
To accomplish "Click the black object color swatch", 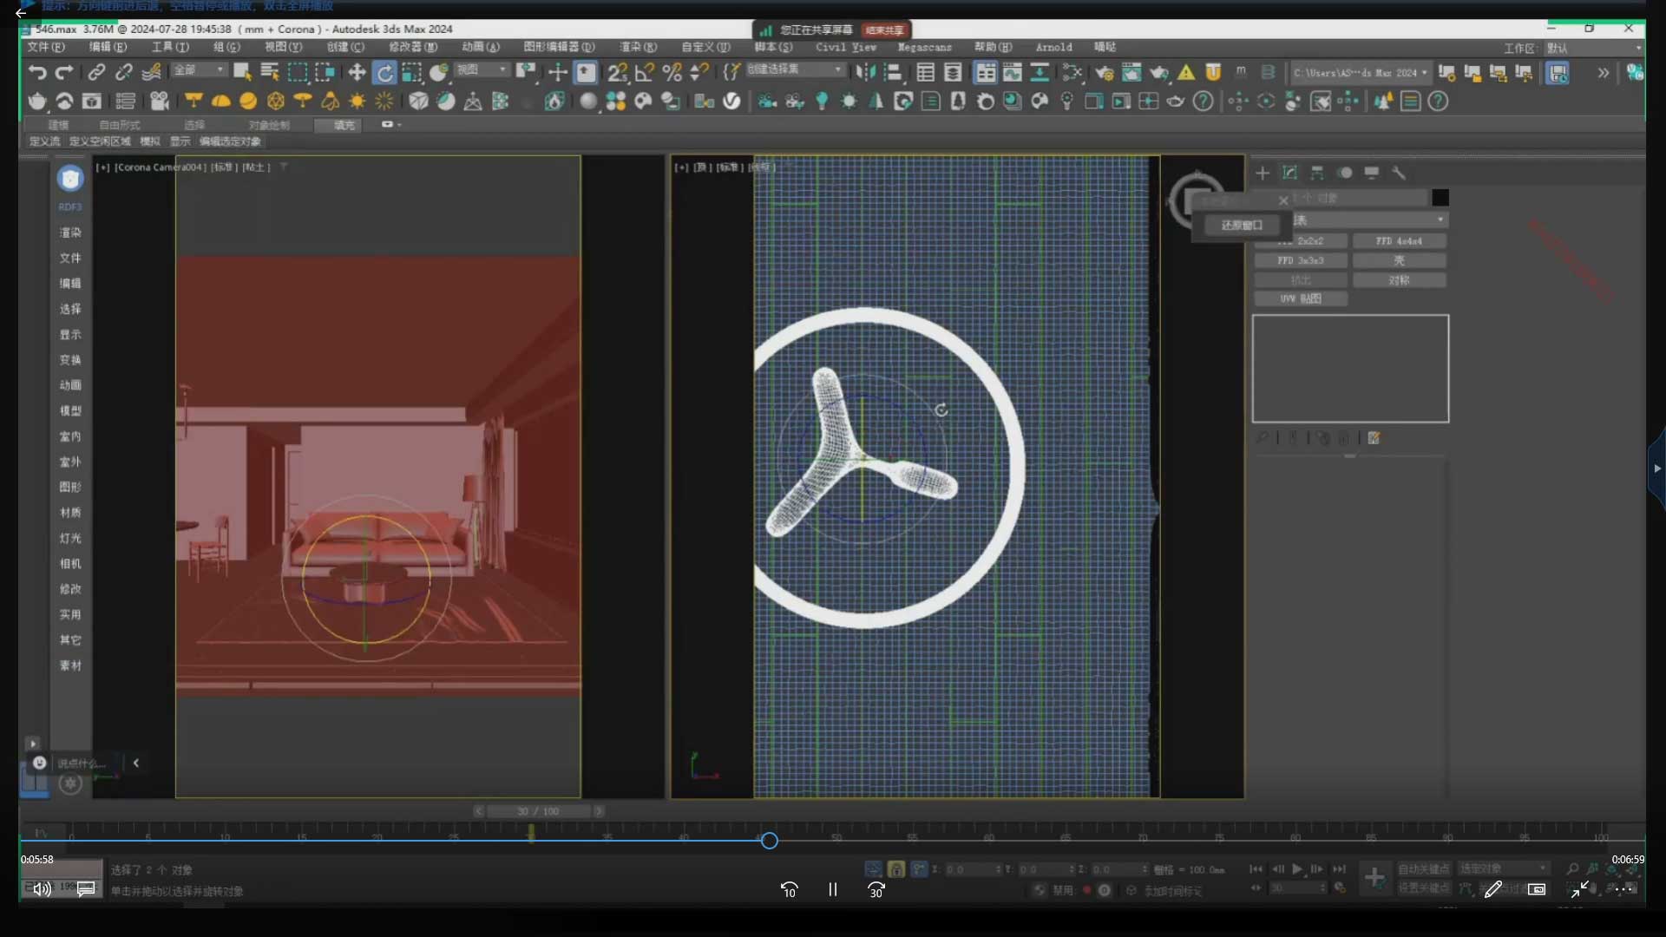I will click(x=1440, y=198).
